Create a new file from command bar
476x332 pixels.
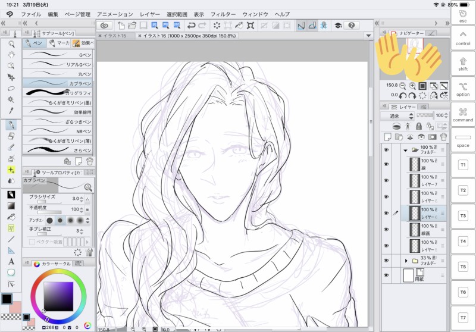tap(121, 26)
